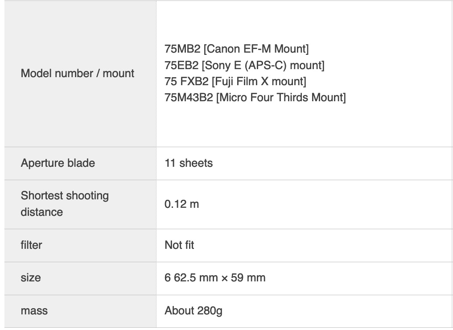Click the 'Aperture blade' row label

[58, 163]
